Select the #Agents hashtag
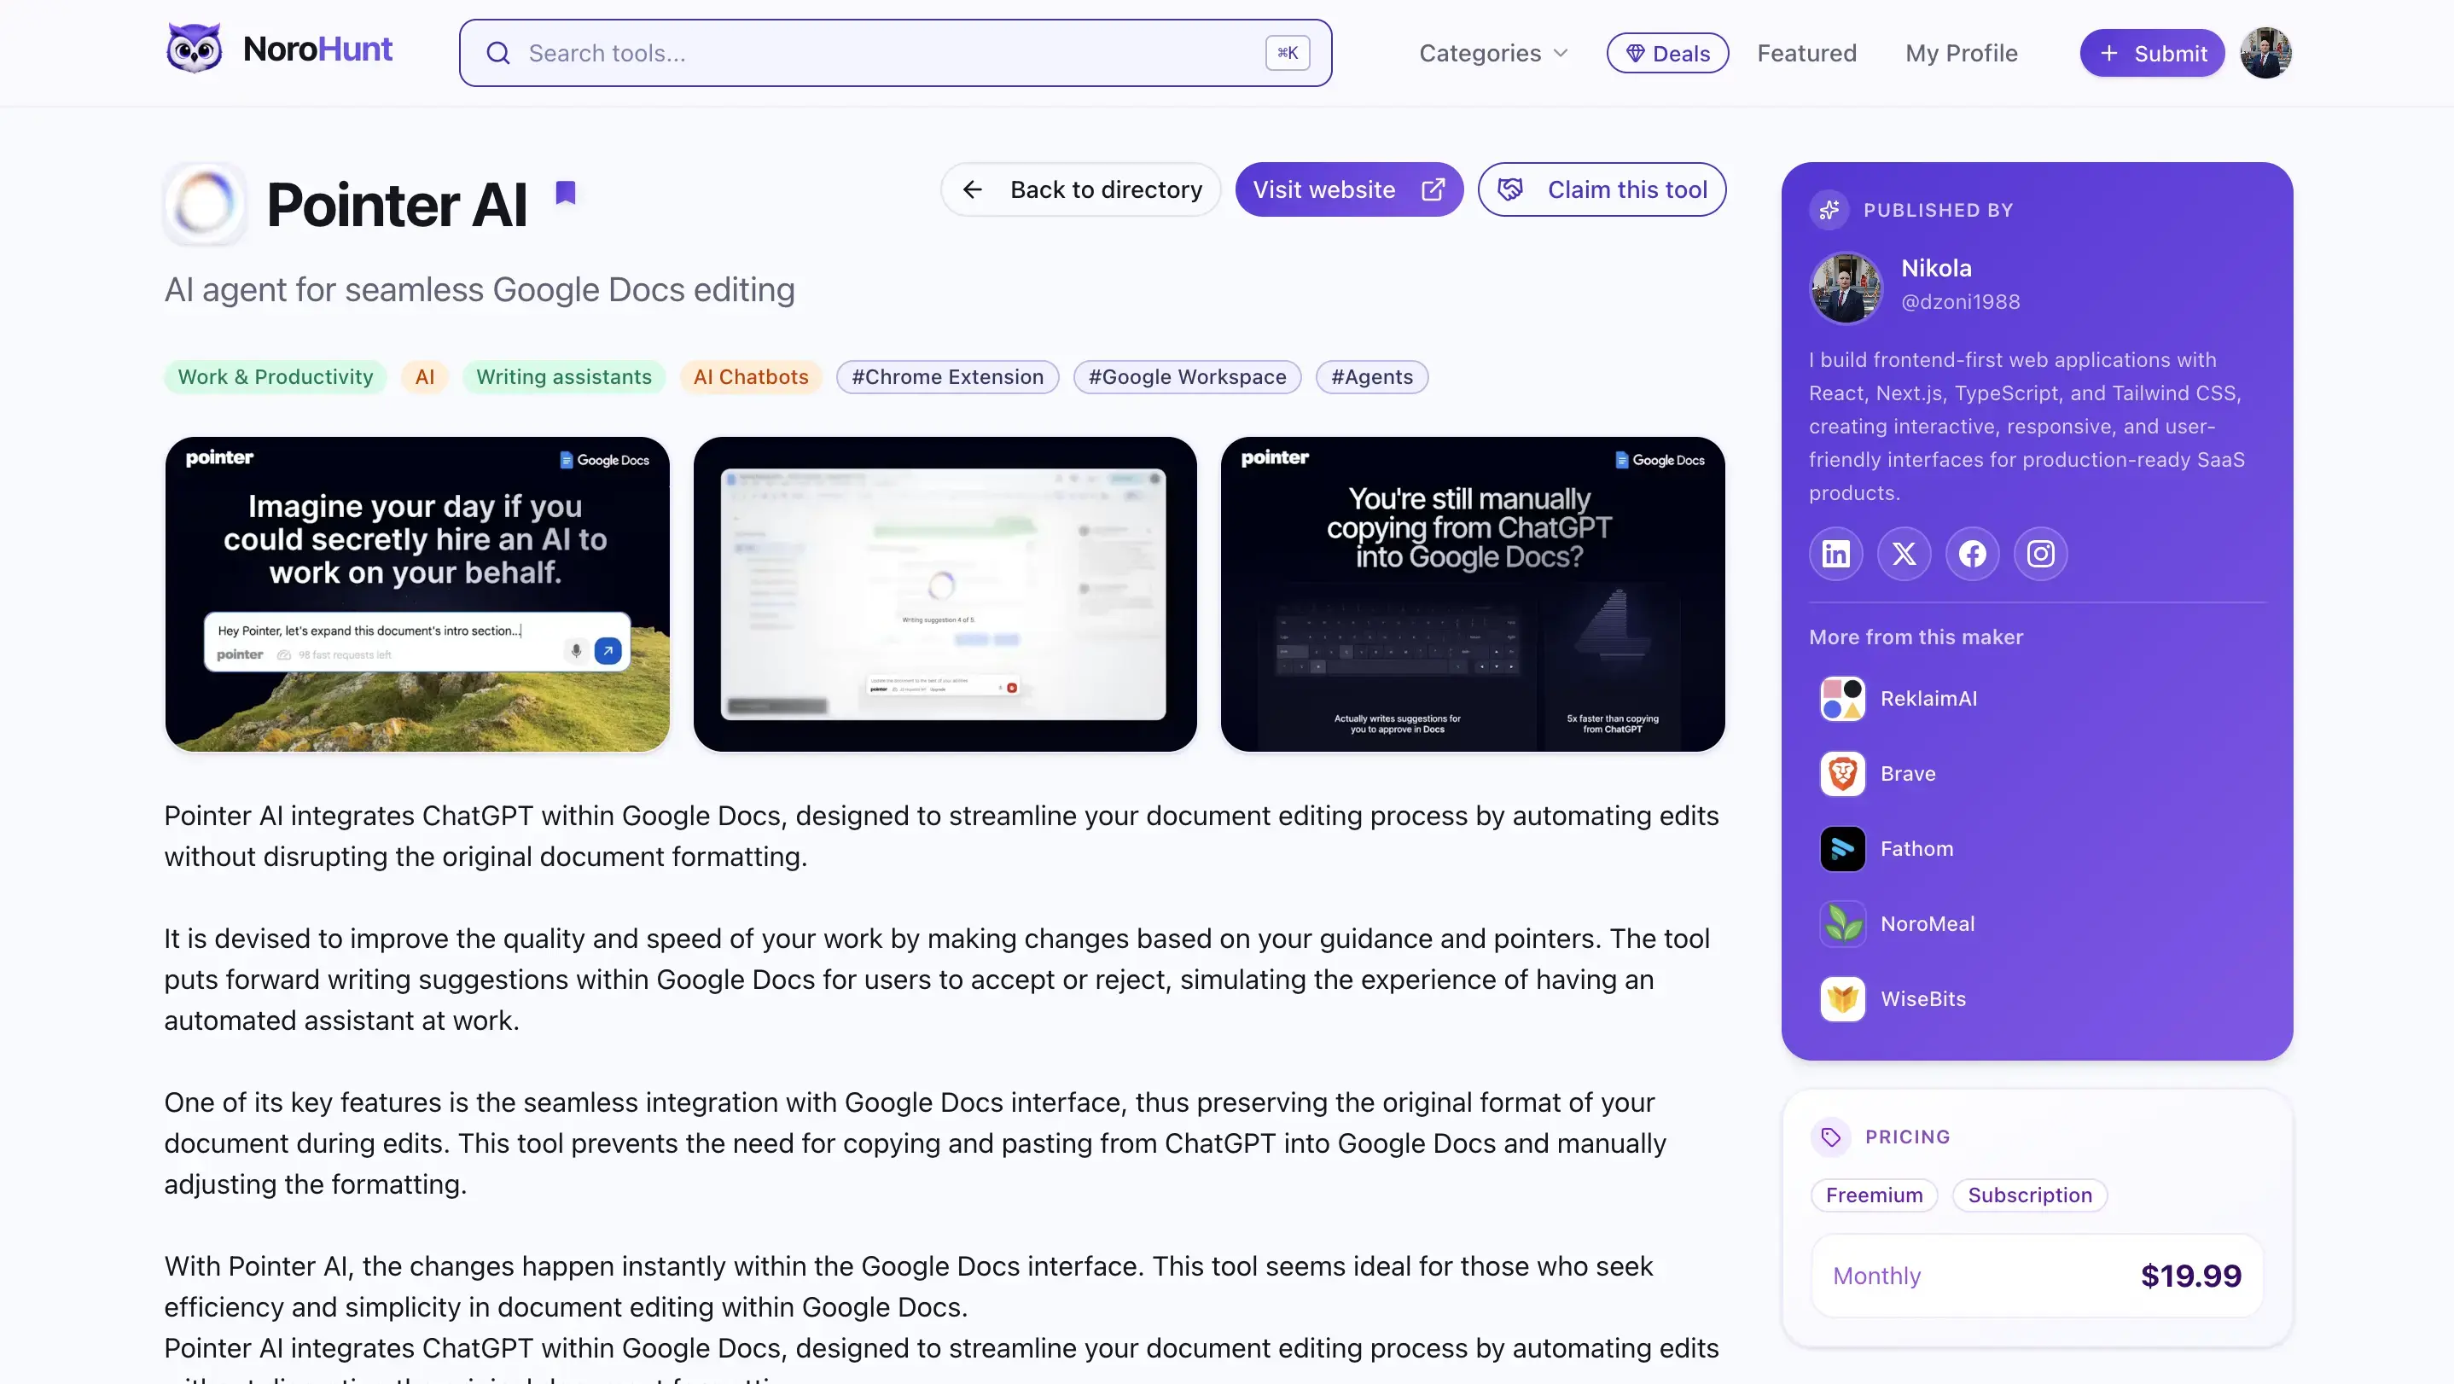2454x1384 pixels. pyautogui.click(x=1372, y=377)
